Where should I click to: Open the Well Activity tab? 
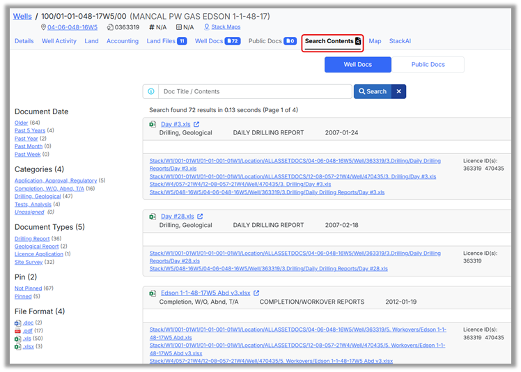point(59,41)
